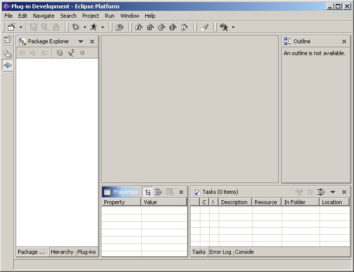Toggle the round icon in Package Explorer toolbar
354x272 pixels.
click(82, 53)
